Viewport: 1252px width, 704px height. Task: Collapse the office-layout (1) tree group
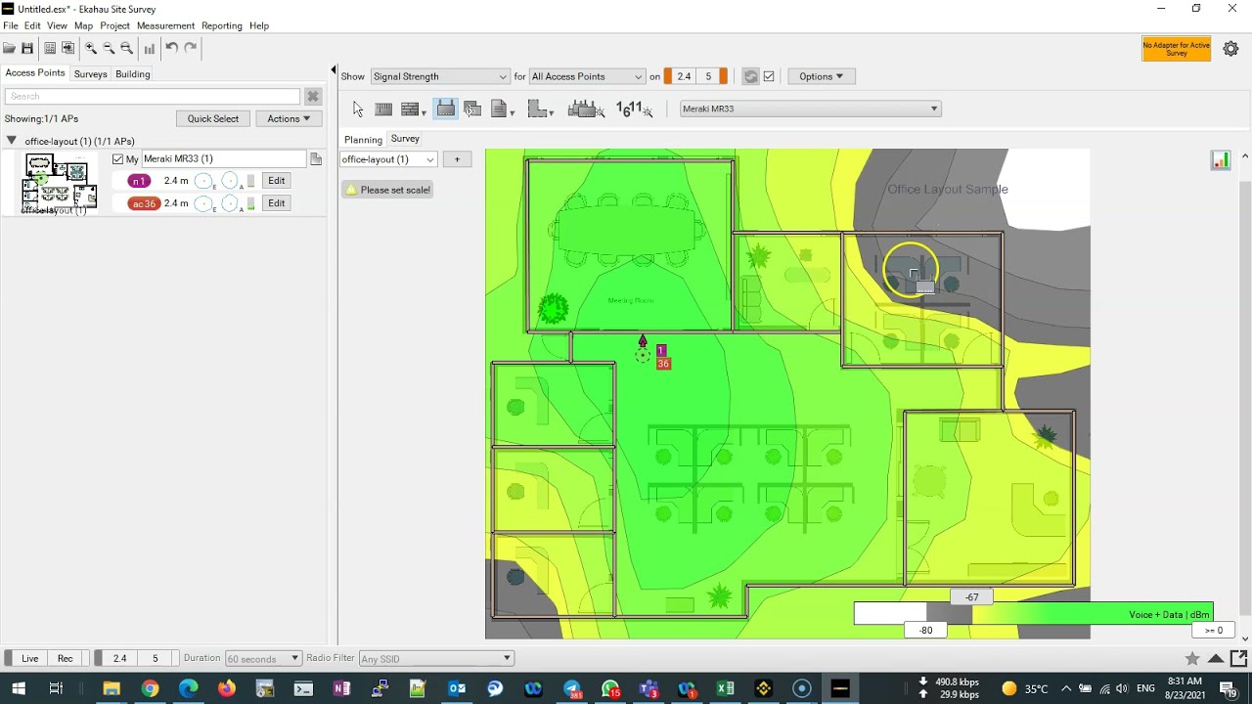point(12,141)
